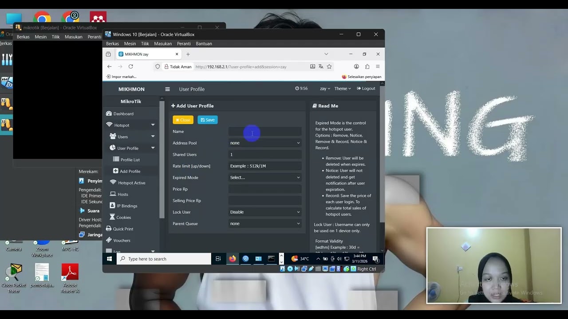Image resolution: width=568 pixels, height=319 pixels.
Task: Open Hotspot Active page
Action: pyautogui.click(x=127, y=183)
